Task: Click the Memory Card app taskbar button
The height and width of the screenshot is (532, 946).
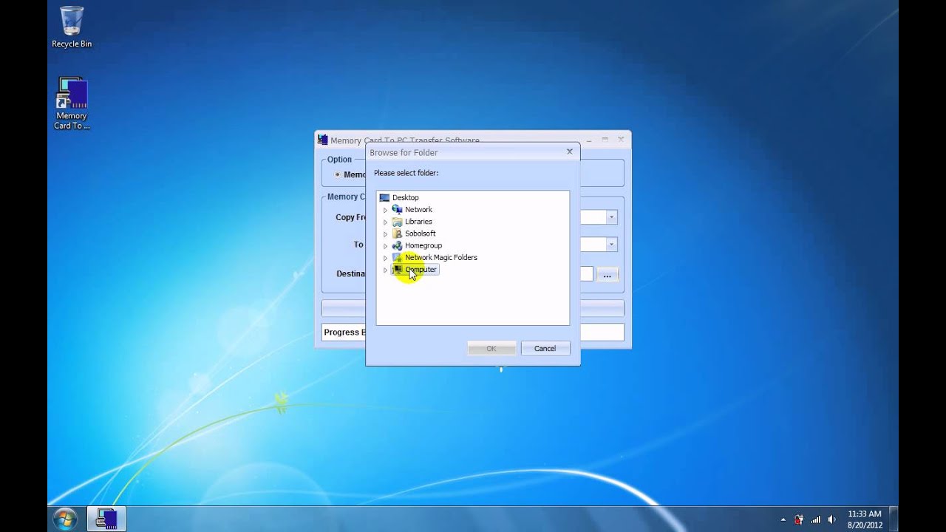Action: [x=106, y=519]
